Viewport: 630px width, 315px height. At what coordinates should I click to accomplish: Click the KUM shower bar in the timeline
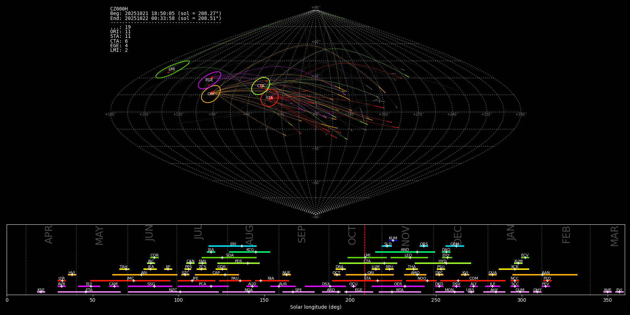pos(393,240)
